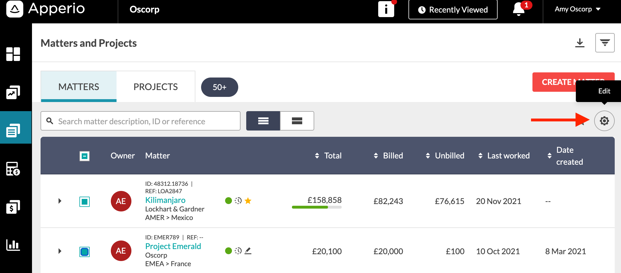Switch to expanded row view
Image resolution: width=621 pixels, height=273 pixels.
pyautogui.click(x=297, y=121)
